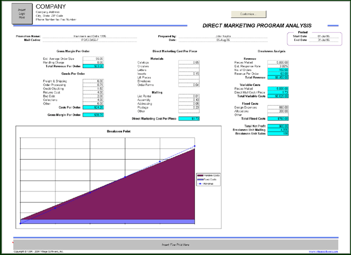Select the Revenue legend entry in chart
This screenshot has width=351, height=255.
pos(208,183)
